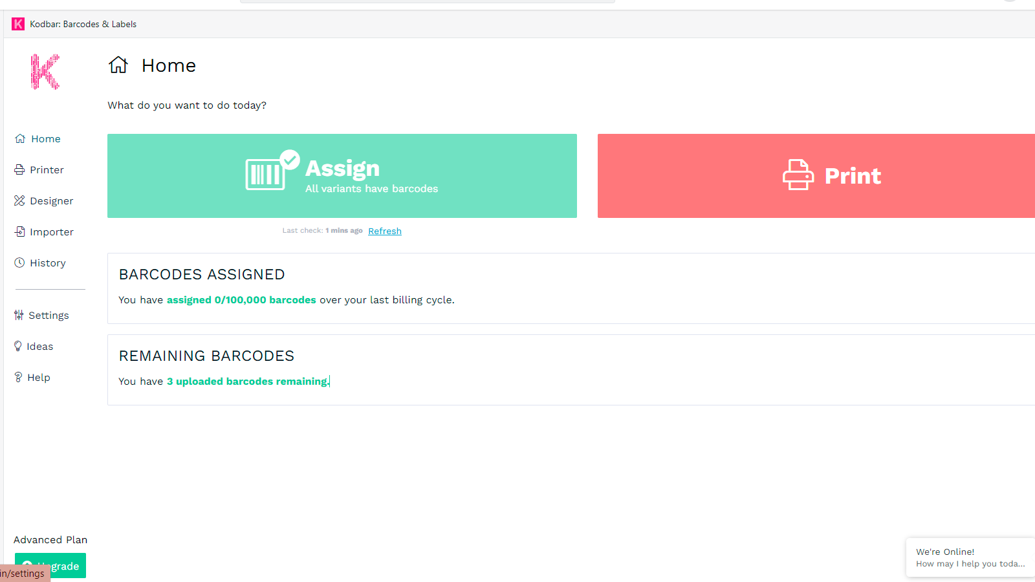Open Help via the question mark icon
Image resolution: width=1035 pixels, height=582 pixels.
(19, 377)
